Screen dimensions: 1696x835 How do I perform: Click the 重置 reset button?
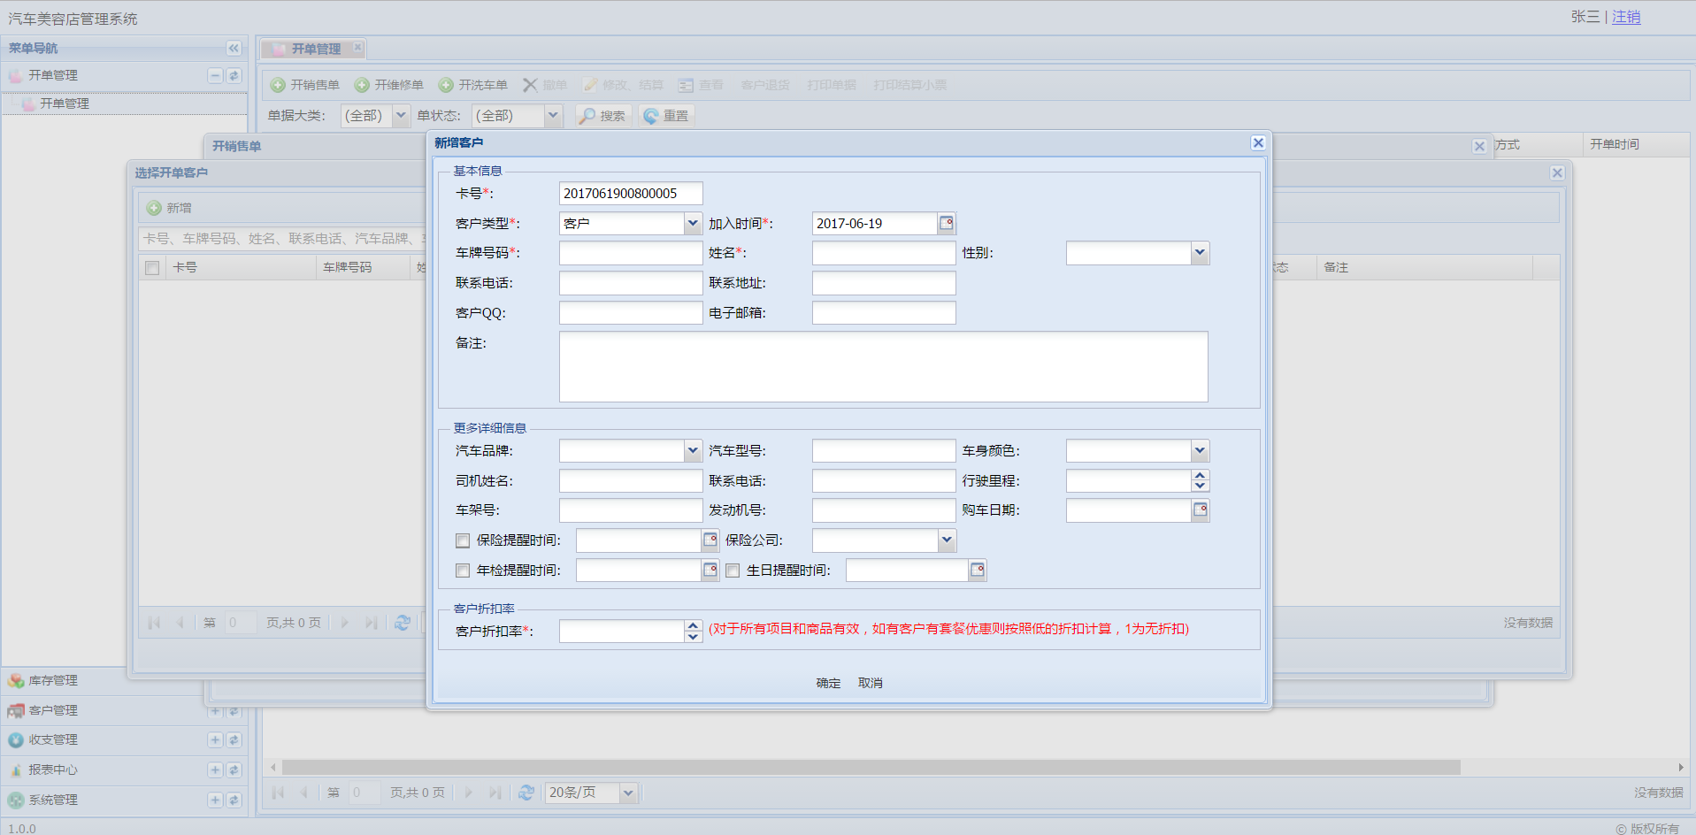pos(666,116)
